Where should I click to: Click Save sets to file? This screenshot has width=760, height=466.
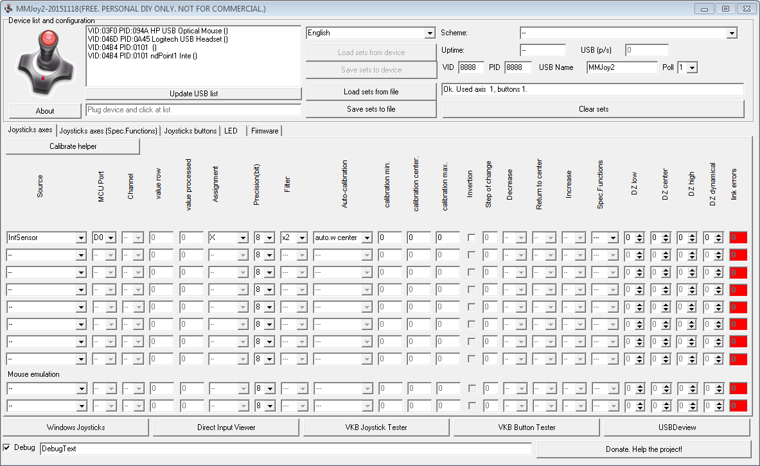click(371, 109)
